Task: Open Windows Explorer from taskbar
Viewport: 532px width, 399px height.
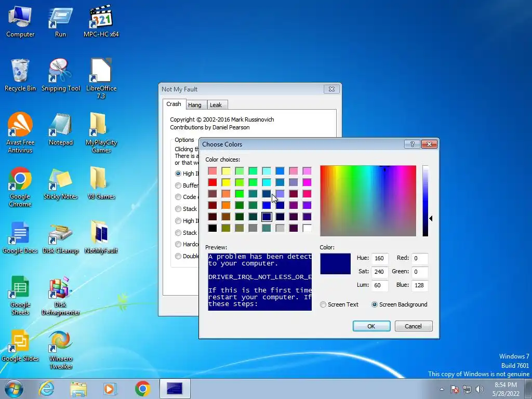Action: pos(78,389)
